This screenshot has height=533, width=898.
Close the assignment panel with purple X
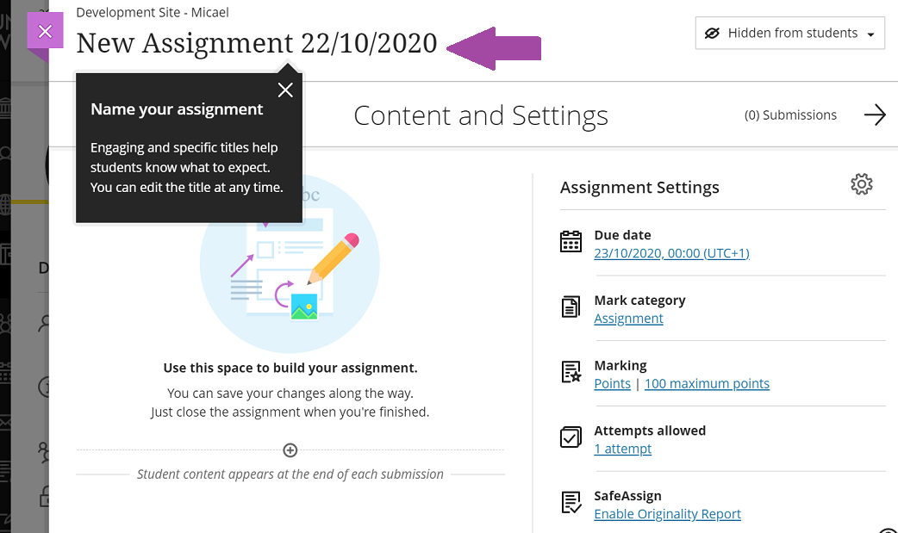46,32
